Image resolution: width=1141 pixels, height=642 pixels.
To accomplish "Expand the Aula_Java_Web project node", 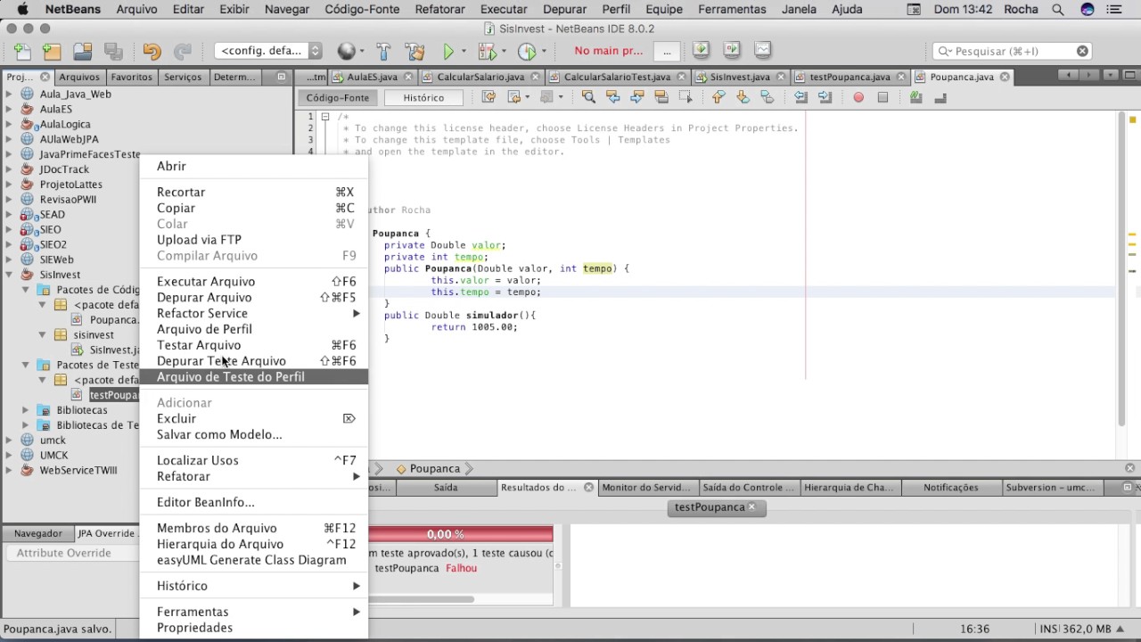I will [x=9, y=94].
